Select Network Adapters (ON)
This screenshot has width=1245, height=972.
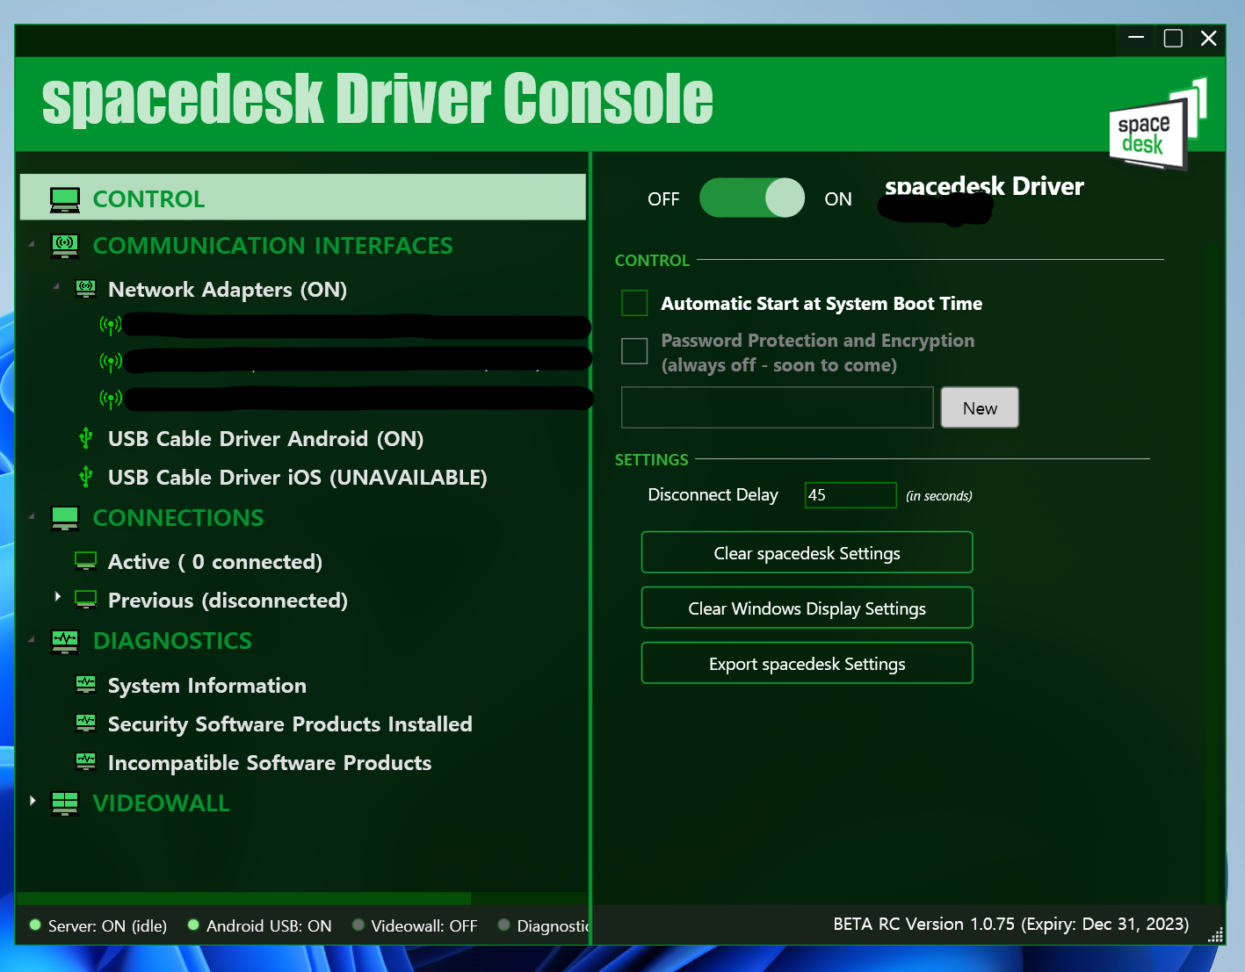point(228,290)
